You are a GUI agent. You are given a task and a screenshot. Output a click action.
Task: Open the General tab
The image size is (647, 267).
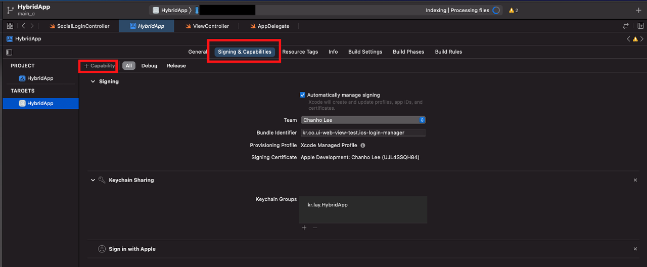coord(198,52)
